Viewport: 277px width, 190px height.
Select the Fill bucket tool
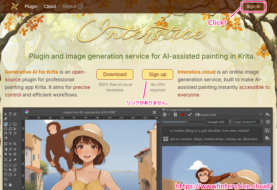click(x=10, y=154)
